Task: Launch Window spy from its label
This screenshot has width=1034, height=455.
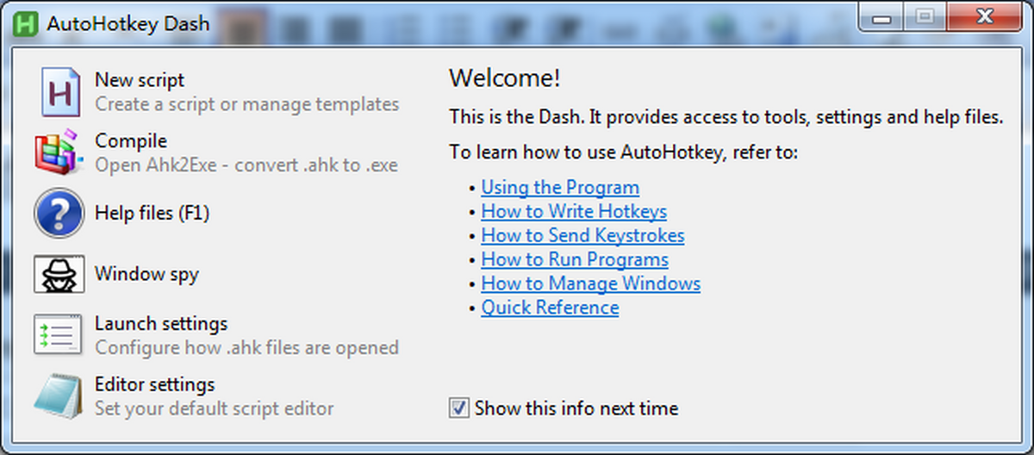Action: pos(146,274)
